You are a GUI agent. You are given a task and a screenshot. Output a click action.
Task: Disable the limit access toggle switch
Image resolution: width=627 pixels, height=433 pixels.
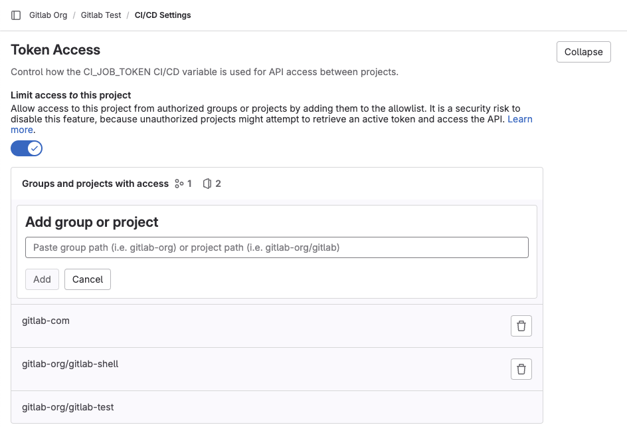click(x=27, y=148)
